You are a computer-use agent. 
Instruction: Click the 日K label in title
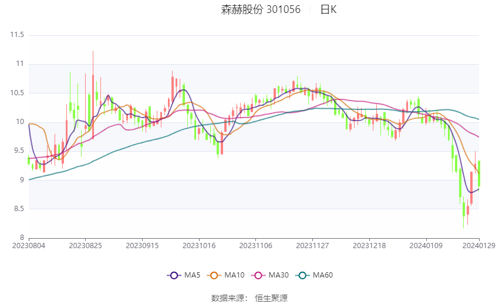tap(328, 9)
